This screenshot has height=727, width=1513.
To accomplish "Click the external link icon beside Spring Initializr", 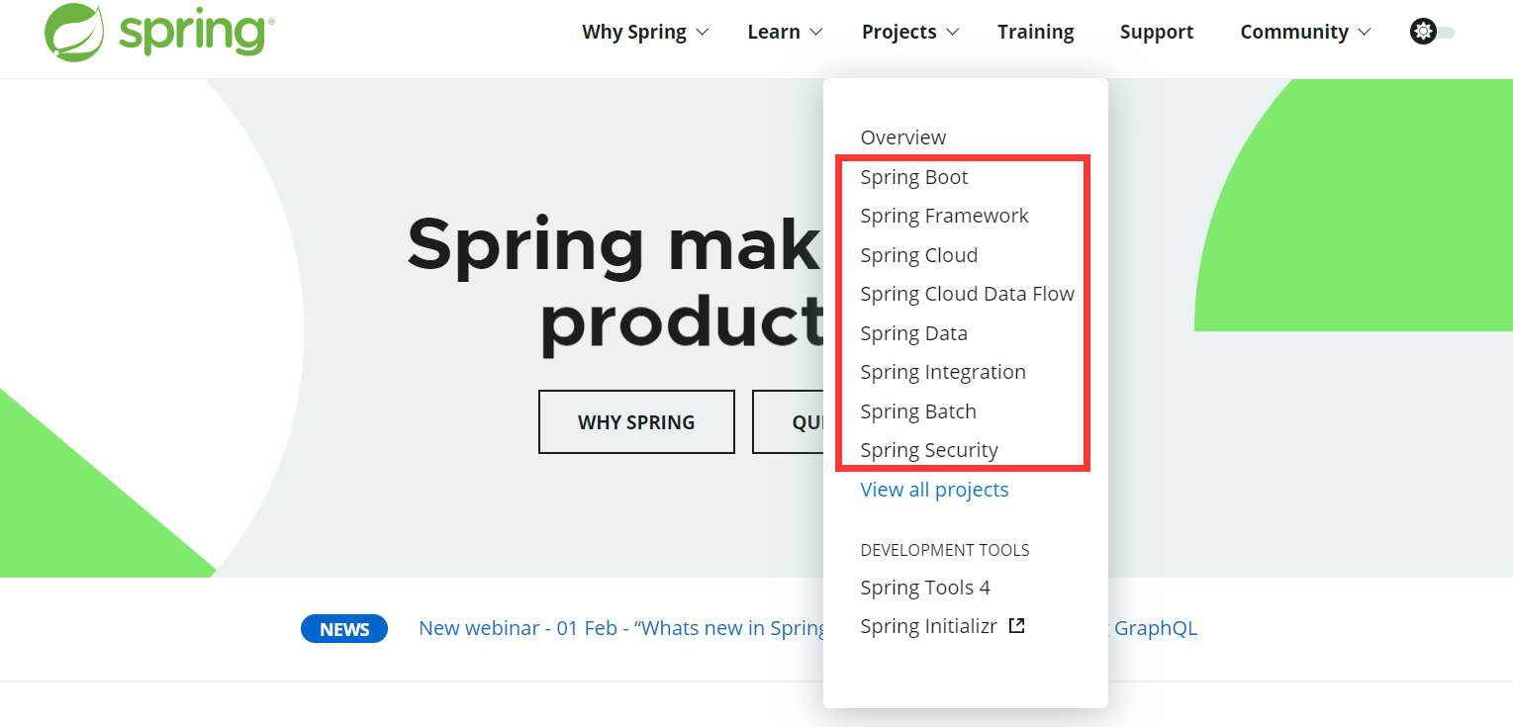I will coord(1016,626).
